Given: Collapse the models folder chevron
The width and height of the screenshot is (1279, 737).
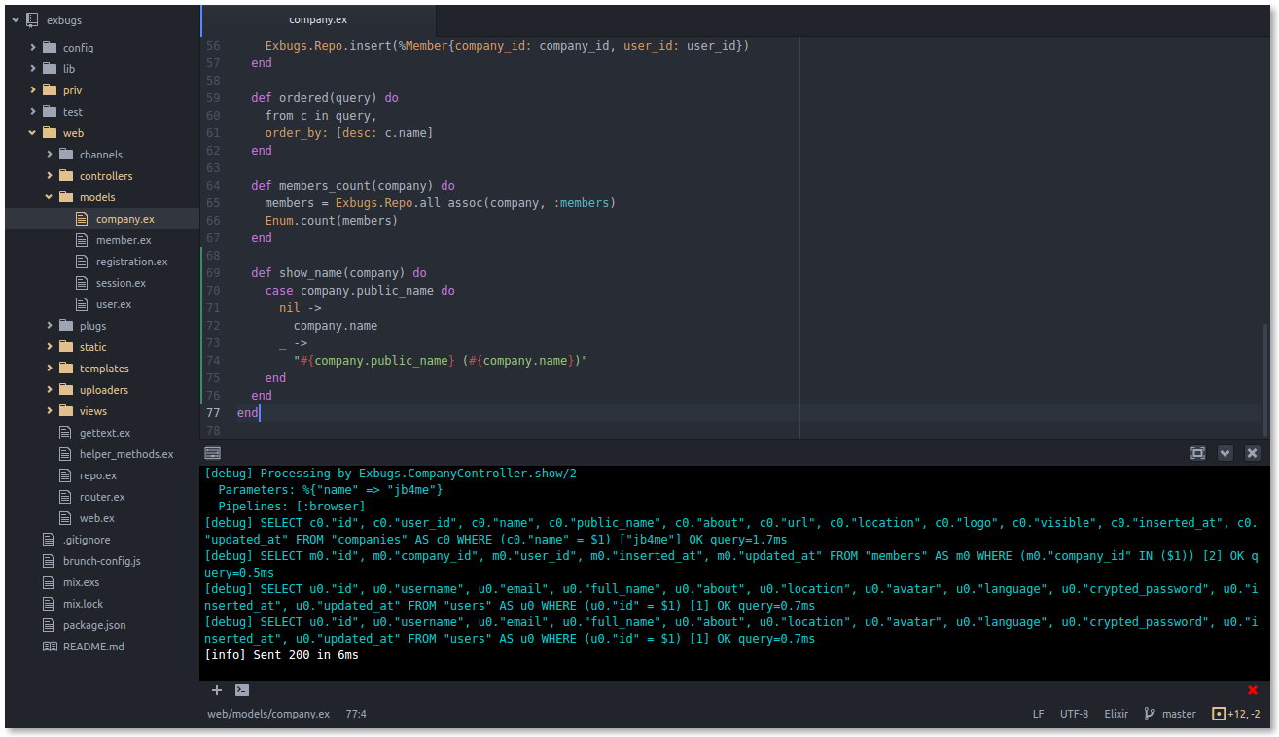Looking at the screenshot, I should point(49,196).
